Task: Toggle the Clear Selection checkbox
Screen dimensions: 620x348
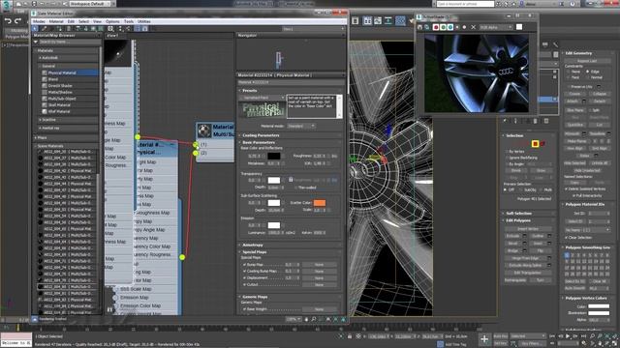Action: 567,238
